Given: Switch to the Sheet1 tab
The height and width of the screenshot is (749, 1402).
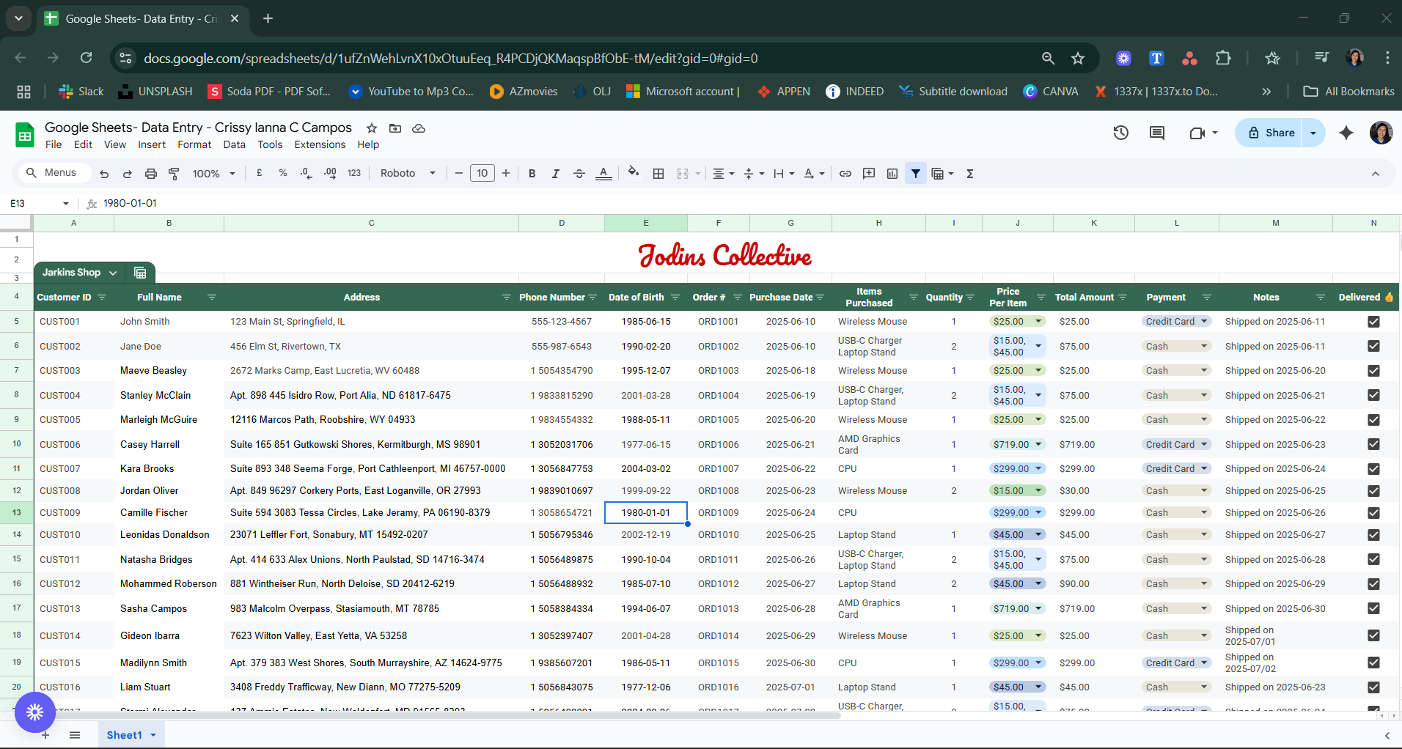Looking at the screenshot, I should click(124, 735).
